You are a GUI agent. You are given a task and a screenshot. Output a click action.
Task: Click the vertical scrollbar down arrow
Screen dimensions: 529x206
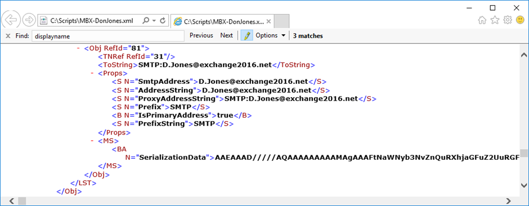pyautogui.click(x=523, y=185)
